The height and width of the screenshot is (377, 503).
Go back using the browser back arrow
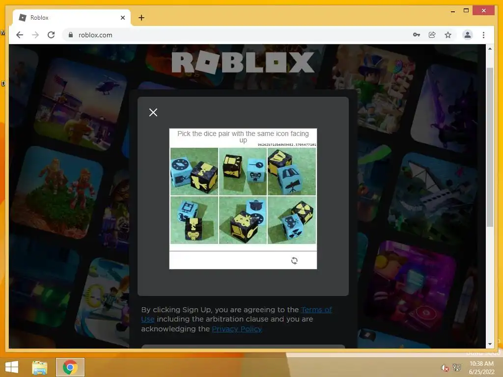pos(20,35)
